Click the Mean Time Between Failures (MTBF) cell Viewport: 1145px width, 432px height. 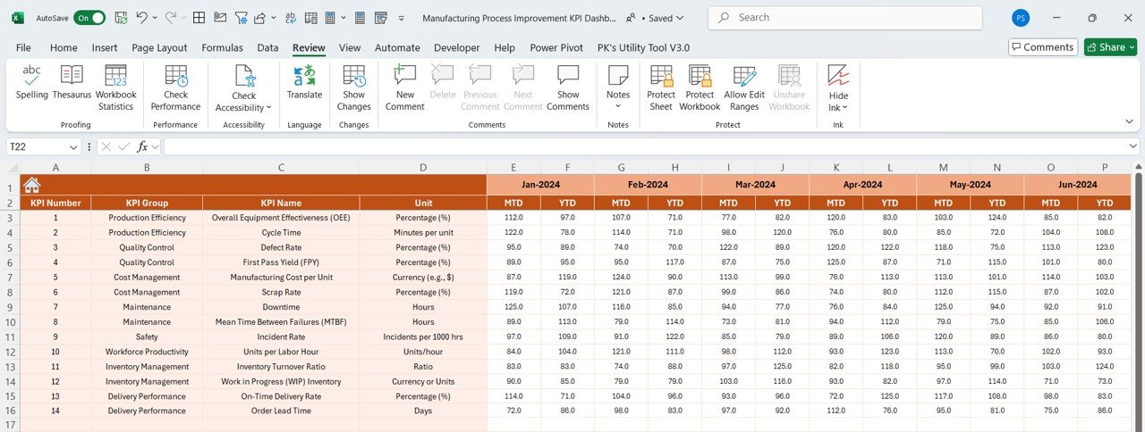(x=281, y=321)
